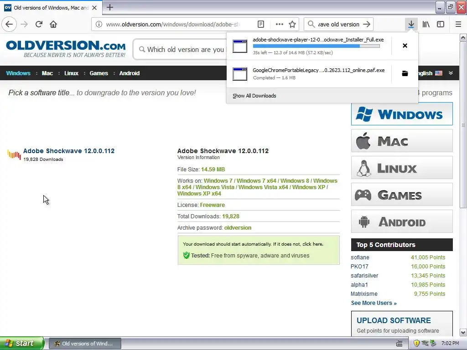The width and height of the screenshot is (467, 350).
Task: Go back with the browser back arrow
Action: [x=9, y=24]
